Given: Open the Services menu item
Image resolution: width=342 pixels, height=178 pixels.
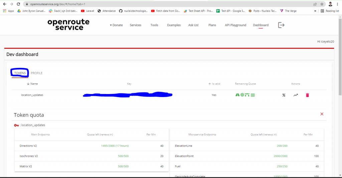Looking at the screenshot, I should coord(136,25).
